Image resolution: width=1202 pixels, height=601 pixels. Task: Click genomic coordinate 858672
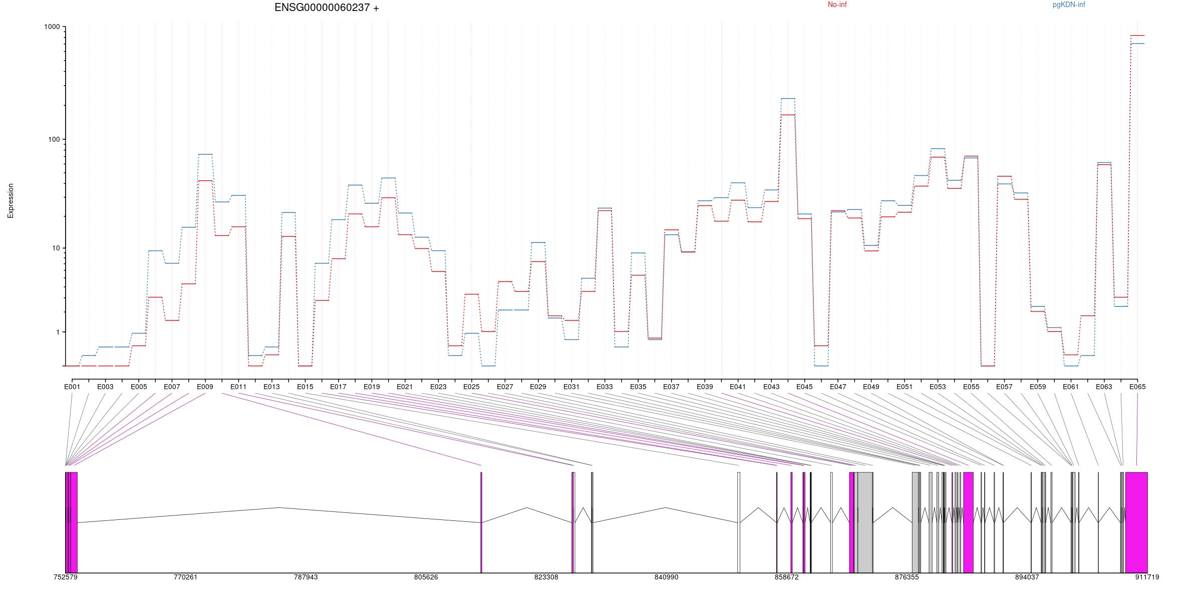[786, 577]
